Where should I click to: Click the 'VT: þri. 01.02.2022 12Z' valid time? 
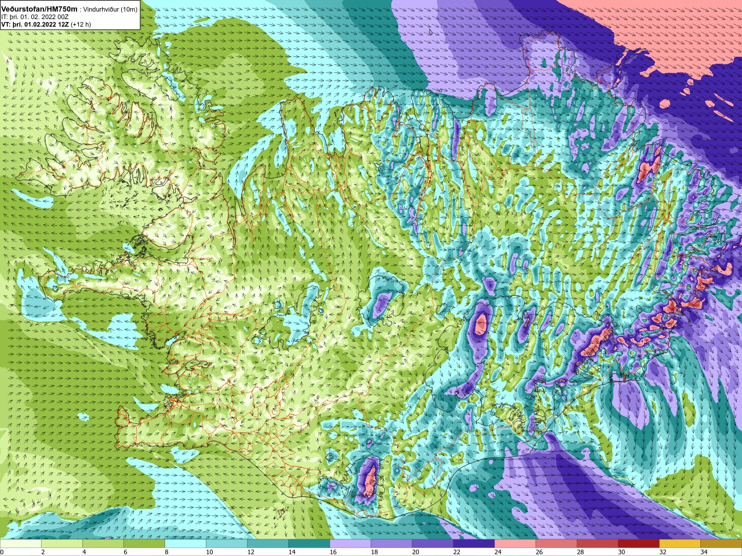click(x=35, y=24)
